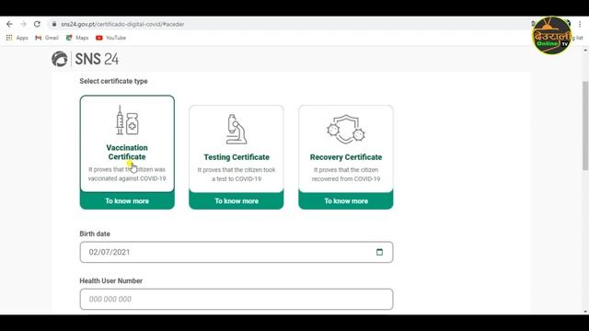Click To know more under Recovery Certificate
589x331 pixels.
346,200
